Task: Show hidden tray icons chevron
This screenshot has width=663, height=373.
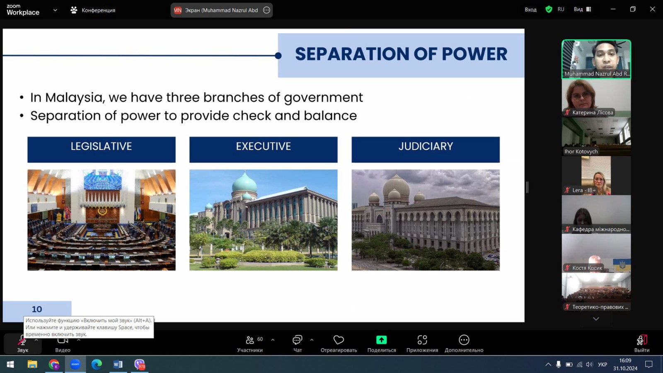Action: point(548,364)
